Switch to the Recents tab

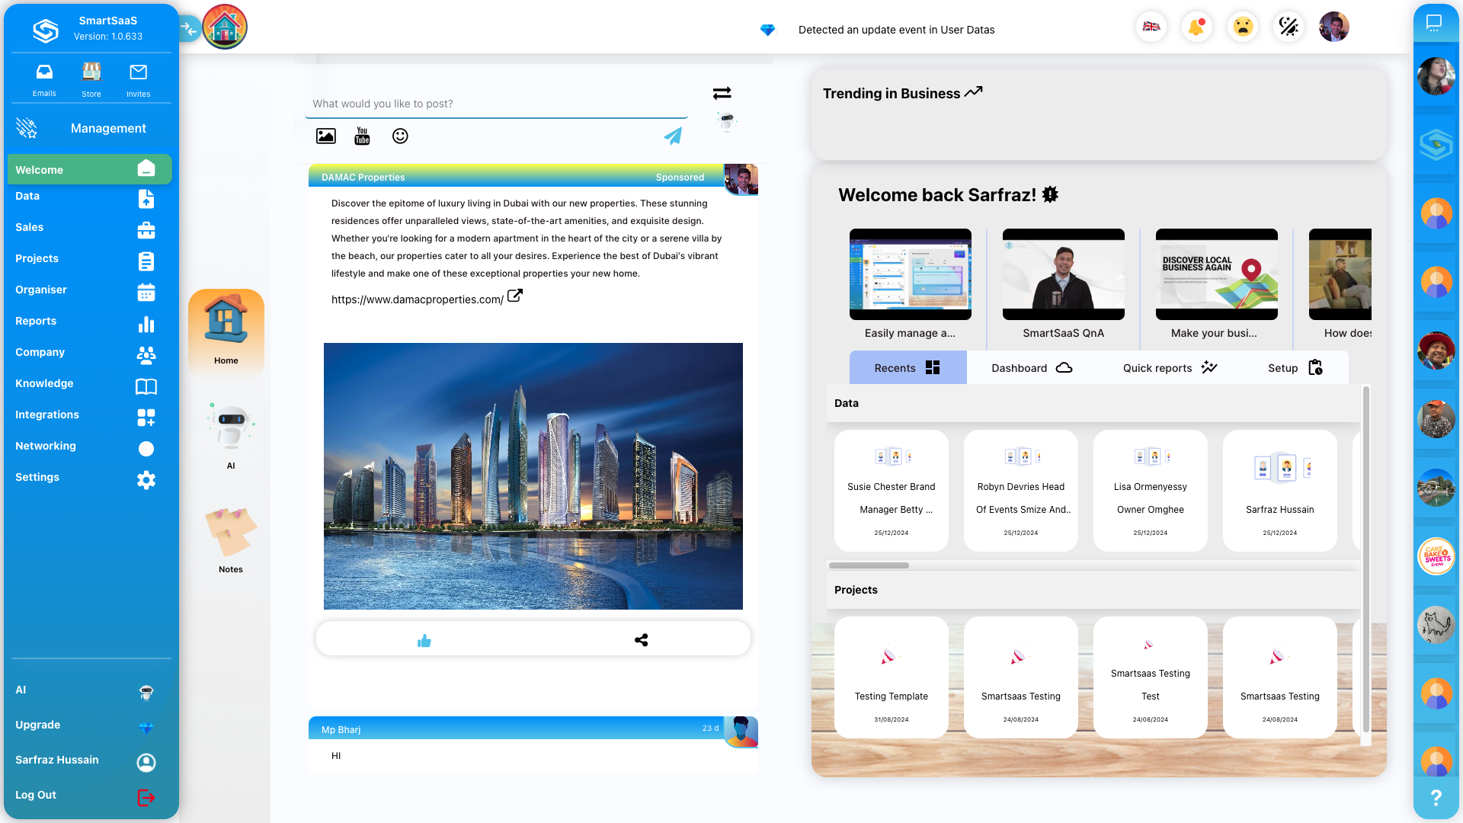(x=908, y=368)
